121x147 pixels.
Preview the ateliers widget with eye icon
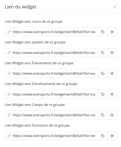pos(112,53)
